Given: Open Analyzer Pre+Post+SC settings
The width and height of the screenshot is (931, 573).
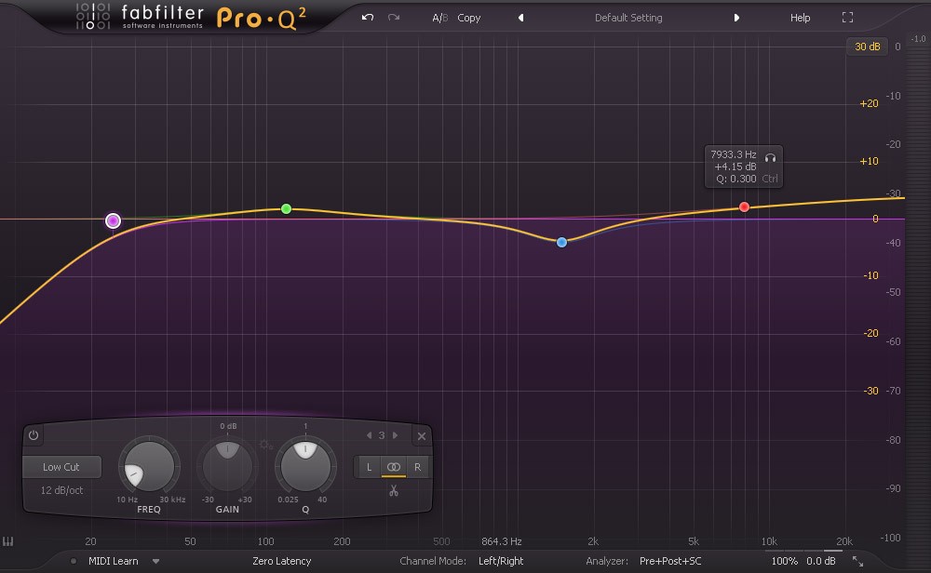Looking at the screenshot, I should [x=670, y=561].
